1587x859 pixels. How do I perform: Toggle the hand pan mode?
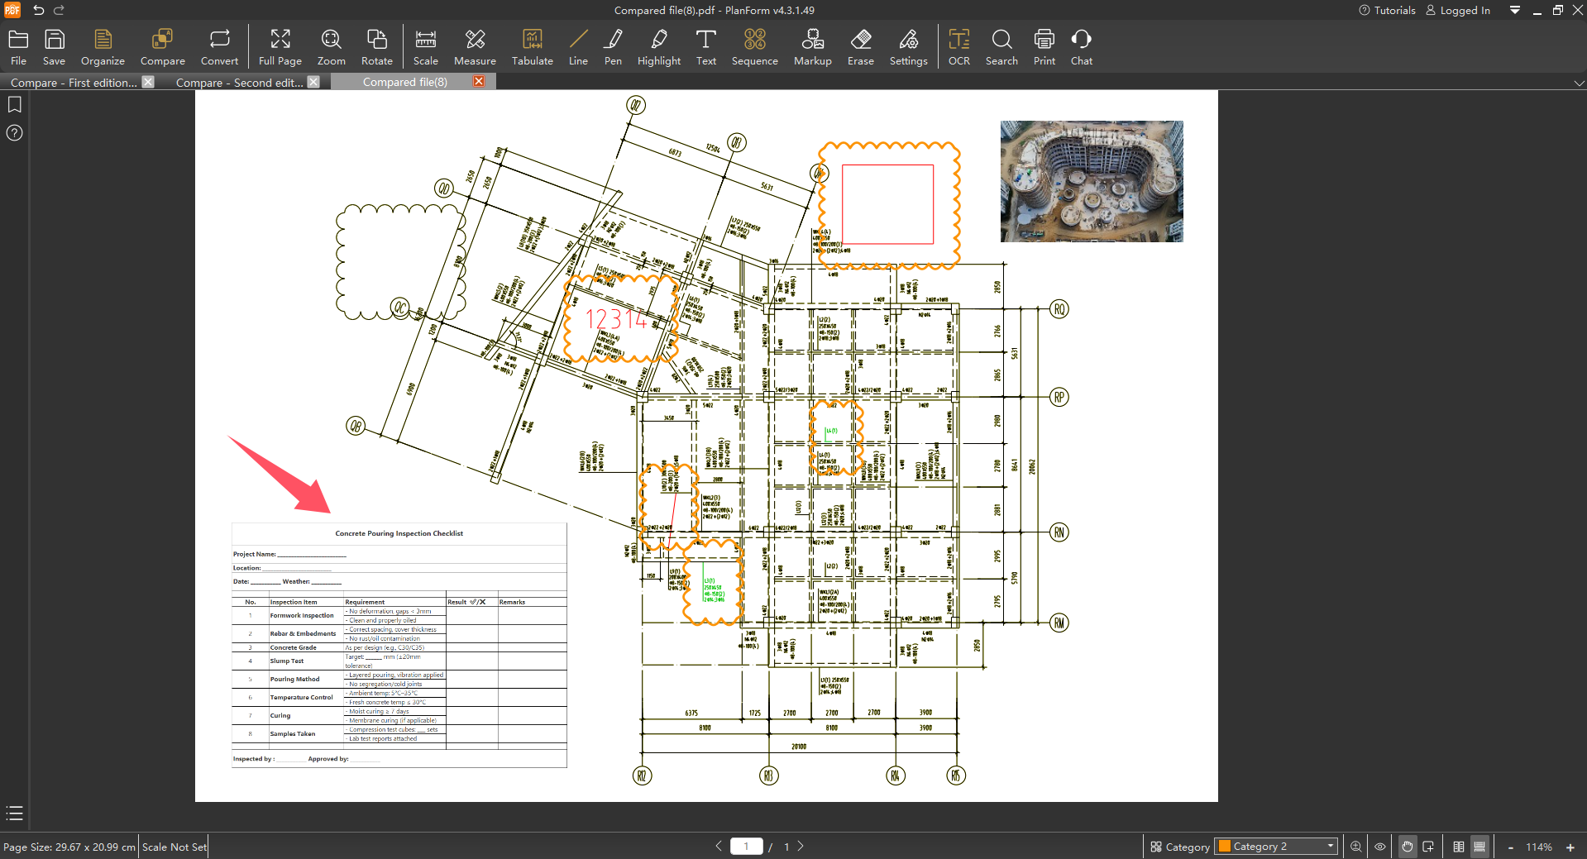click(x=1407, y=847)
